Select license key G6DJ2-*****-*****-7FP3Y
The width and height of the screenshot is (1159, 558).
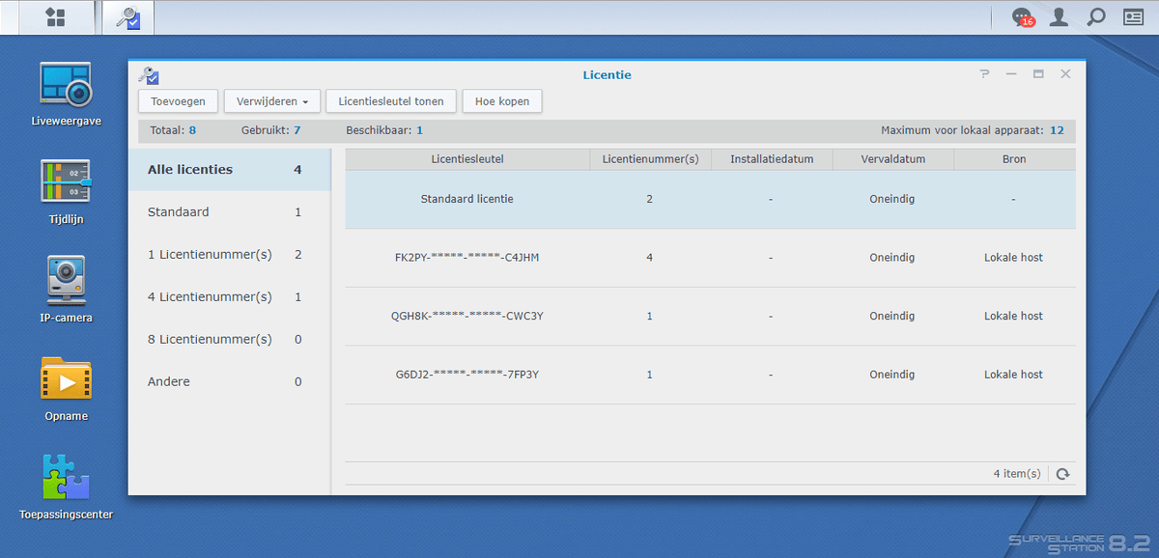pos(467,375)
